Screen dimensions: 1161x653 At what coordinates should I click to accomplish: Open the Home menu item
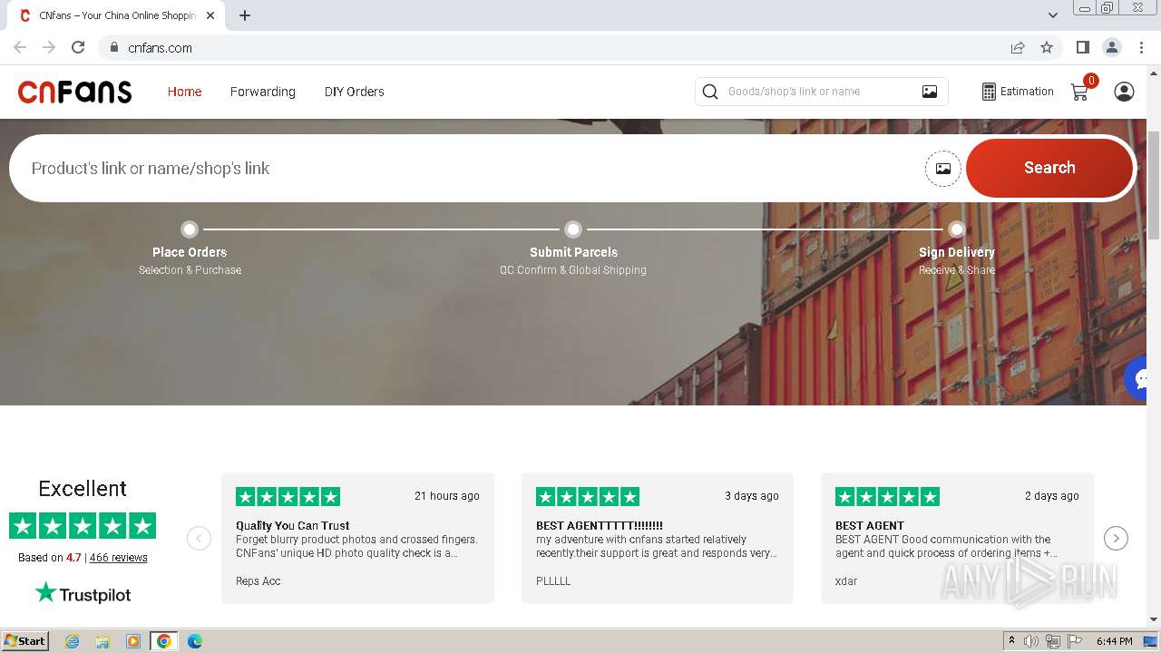pyautogui.click(x=184, y=92)
